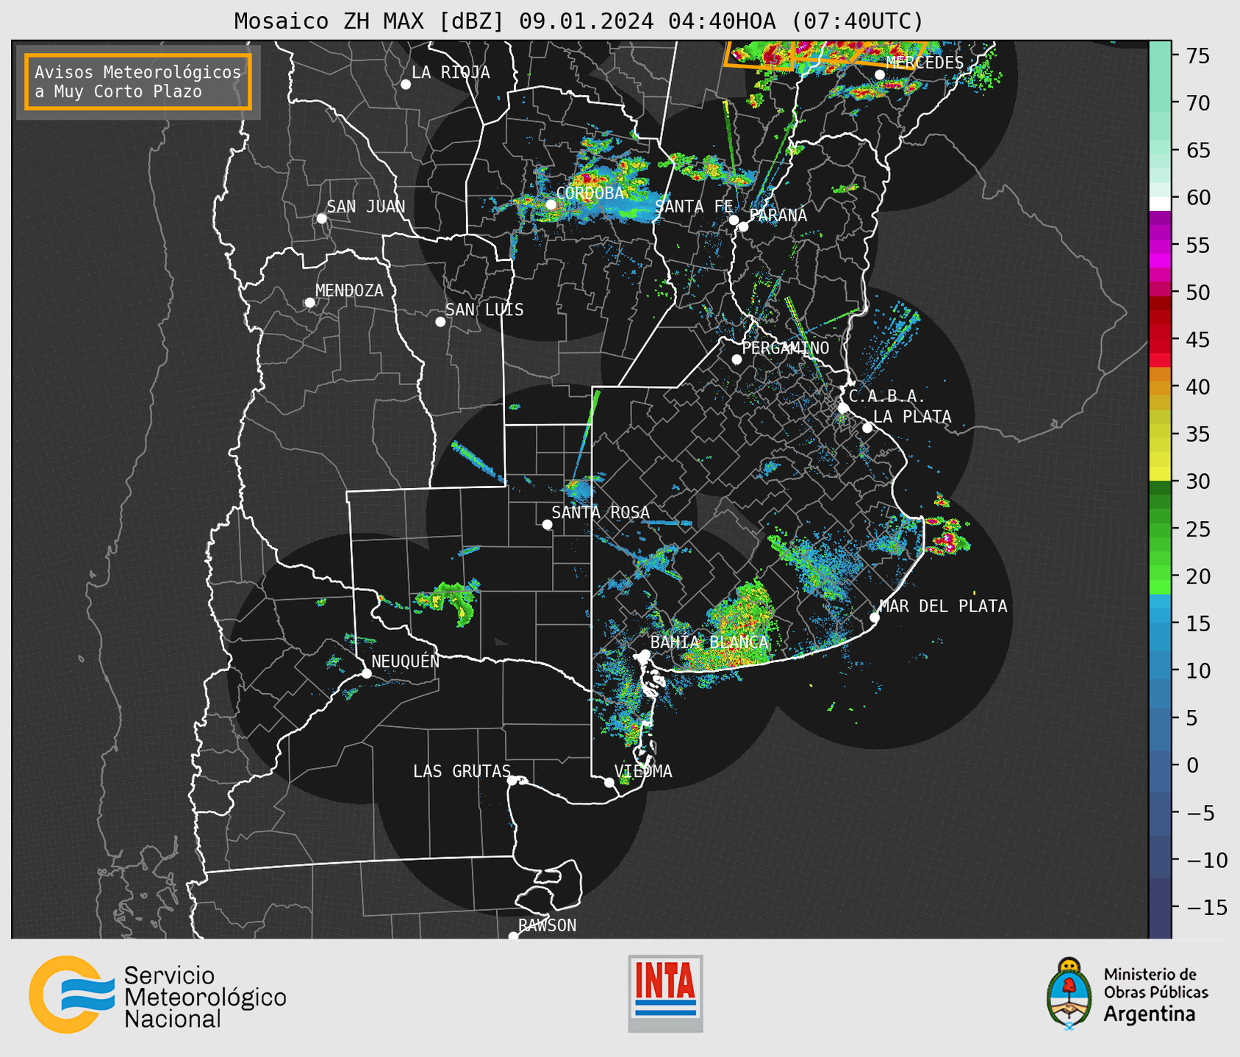Viewport: 1240px width, 1057px height.
Task: Click the LA PLATA city marker dot
Action: point(867,428)
